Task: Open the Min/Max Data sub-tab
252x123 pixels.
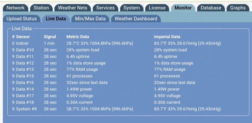Action: [90, 19]
